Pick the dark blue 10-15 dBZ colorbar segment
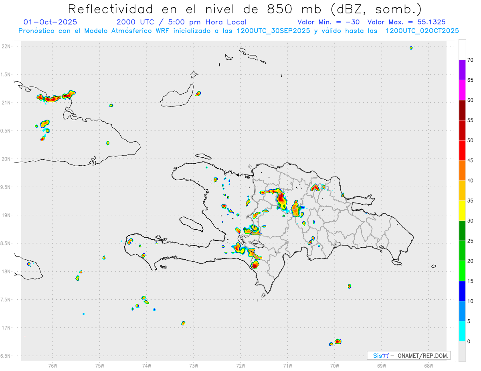The image size is (481, 371). pyautogui.click(x=462, y=291)
